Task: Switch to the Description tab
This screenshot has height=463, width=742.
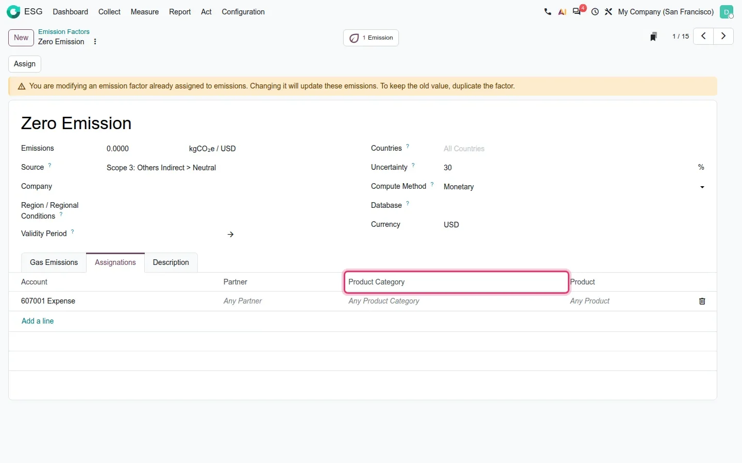Action: (171, 262)
